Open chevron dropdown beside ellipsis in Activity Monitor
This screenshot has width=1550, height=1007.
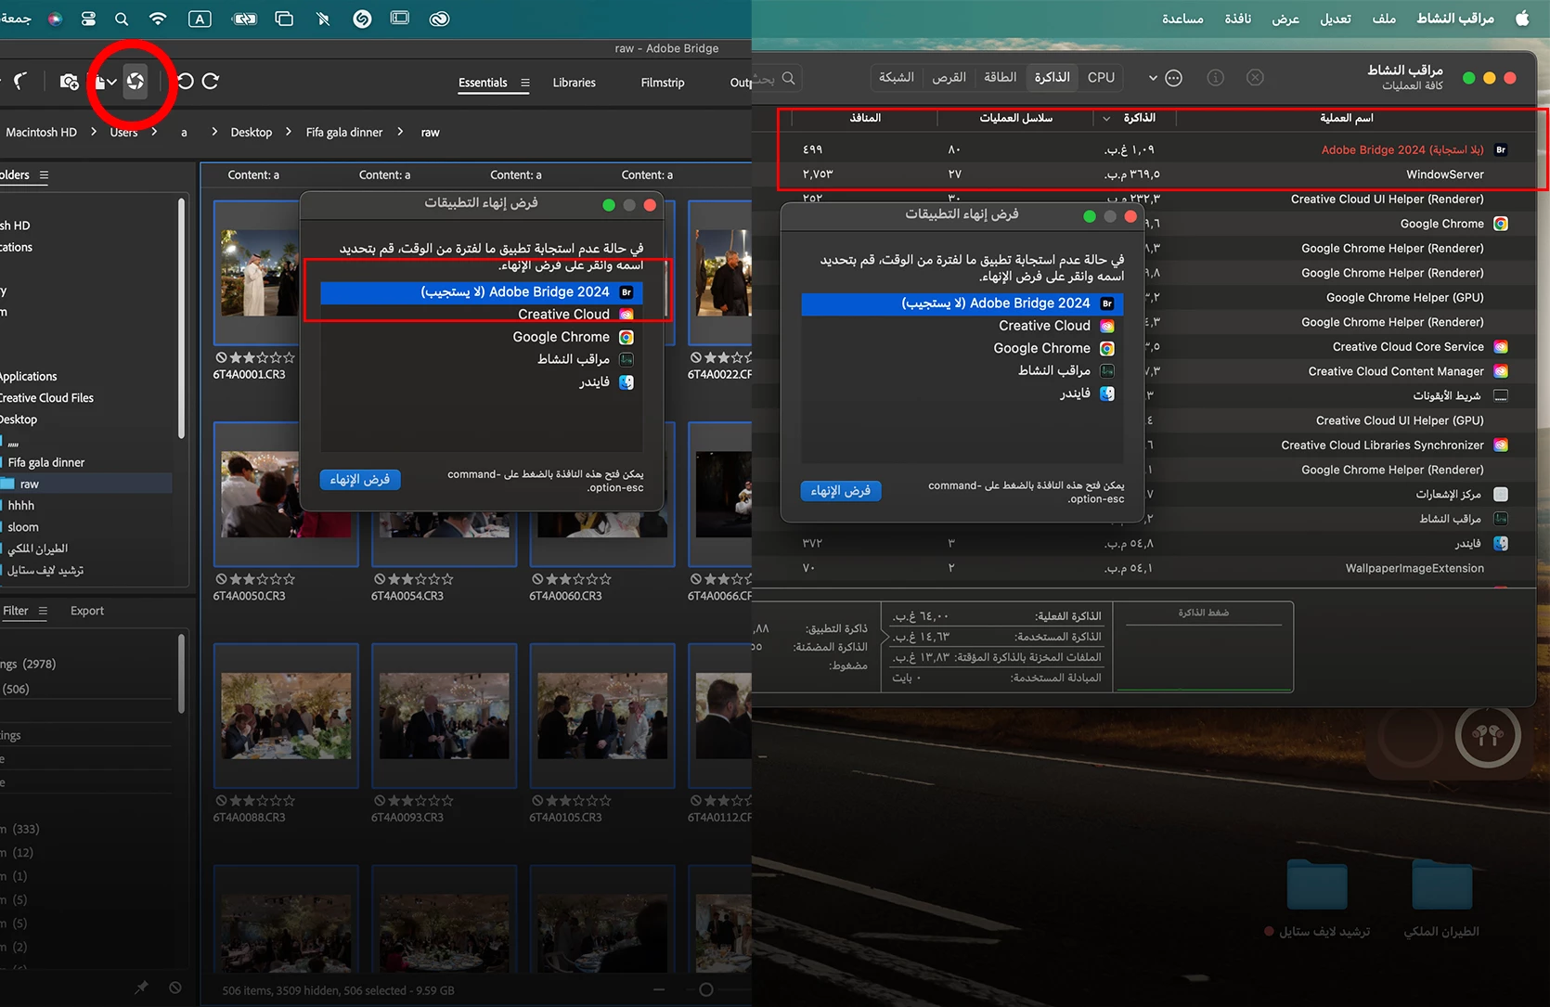point(1153,78)
